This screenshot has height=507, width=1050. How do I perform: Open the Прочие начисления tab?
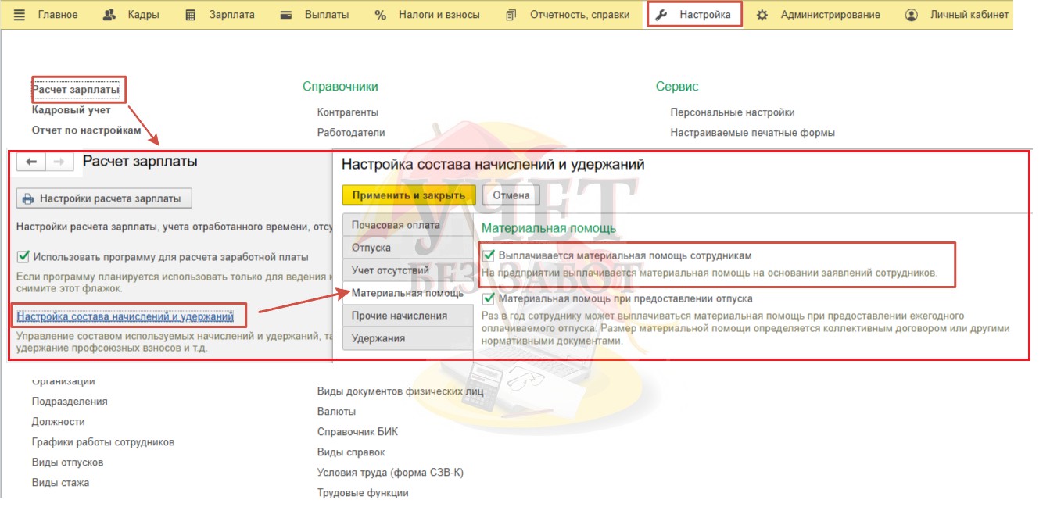pos(407,316)
